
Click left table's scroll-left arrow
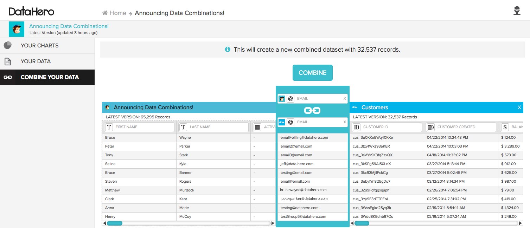pyautogui.click(x=104, y=223)
